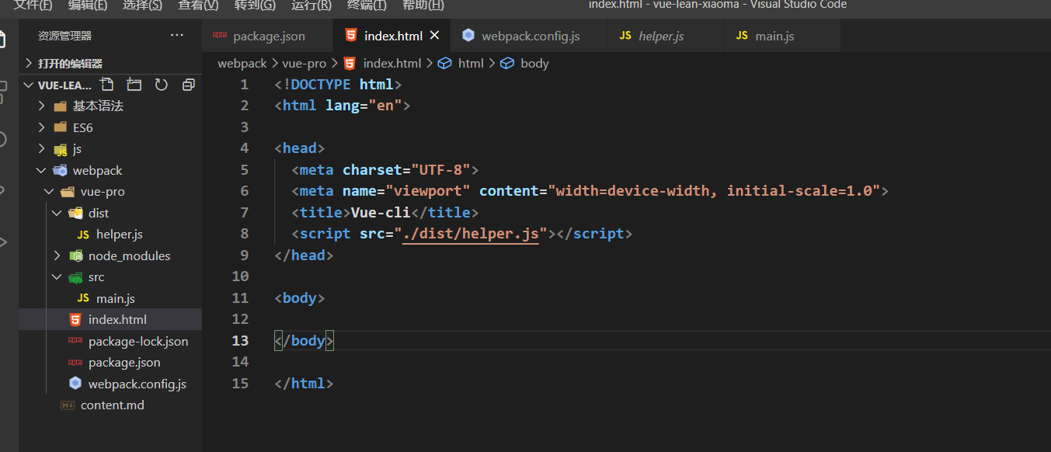Click the vue-pro breadcrumb segment
The image size is (1051, 452).
304,64
